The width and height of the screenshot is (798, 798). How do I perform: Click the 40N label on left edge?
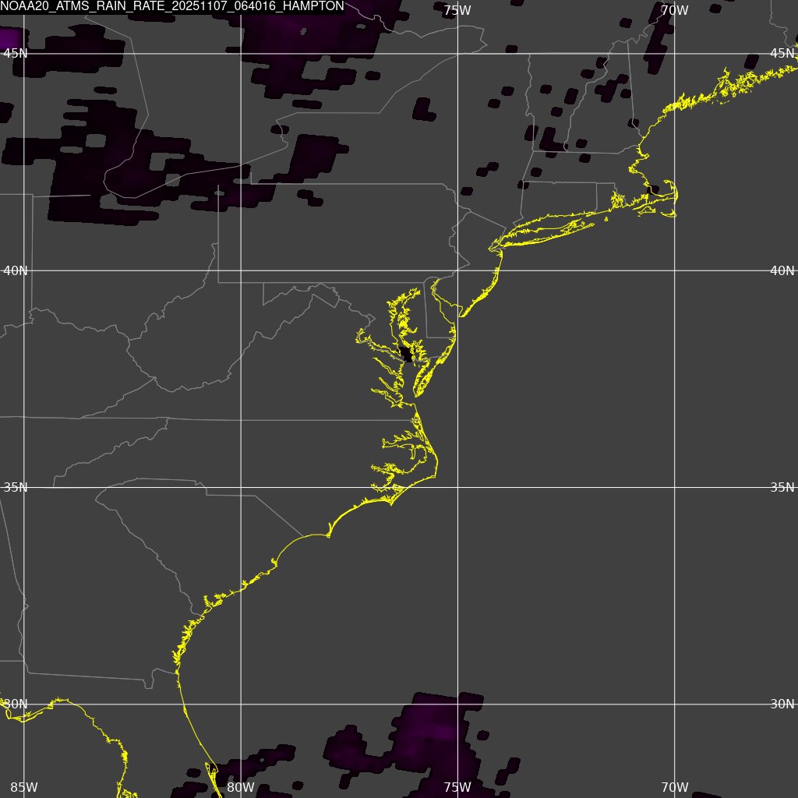coord(16,270)
